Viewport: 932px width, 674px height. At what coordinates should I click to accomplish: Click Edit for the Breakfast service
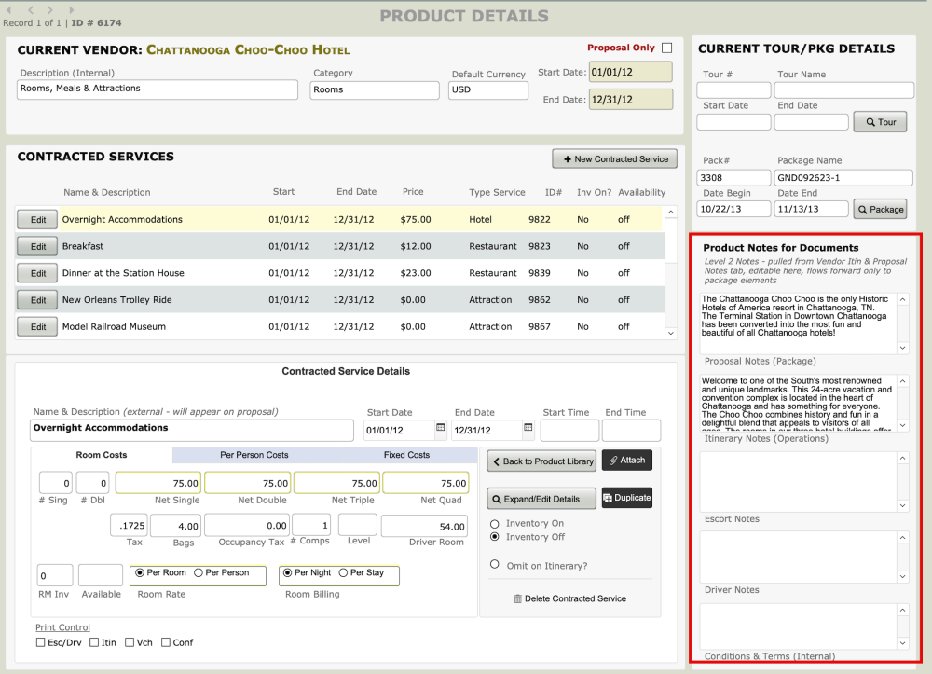click(37, 247)
